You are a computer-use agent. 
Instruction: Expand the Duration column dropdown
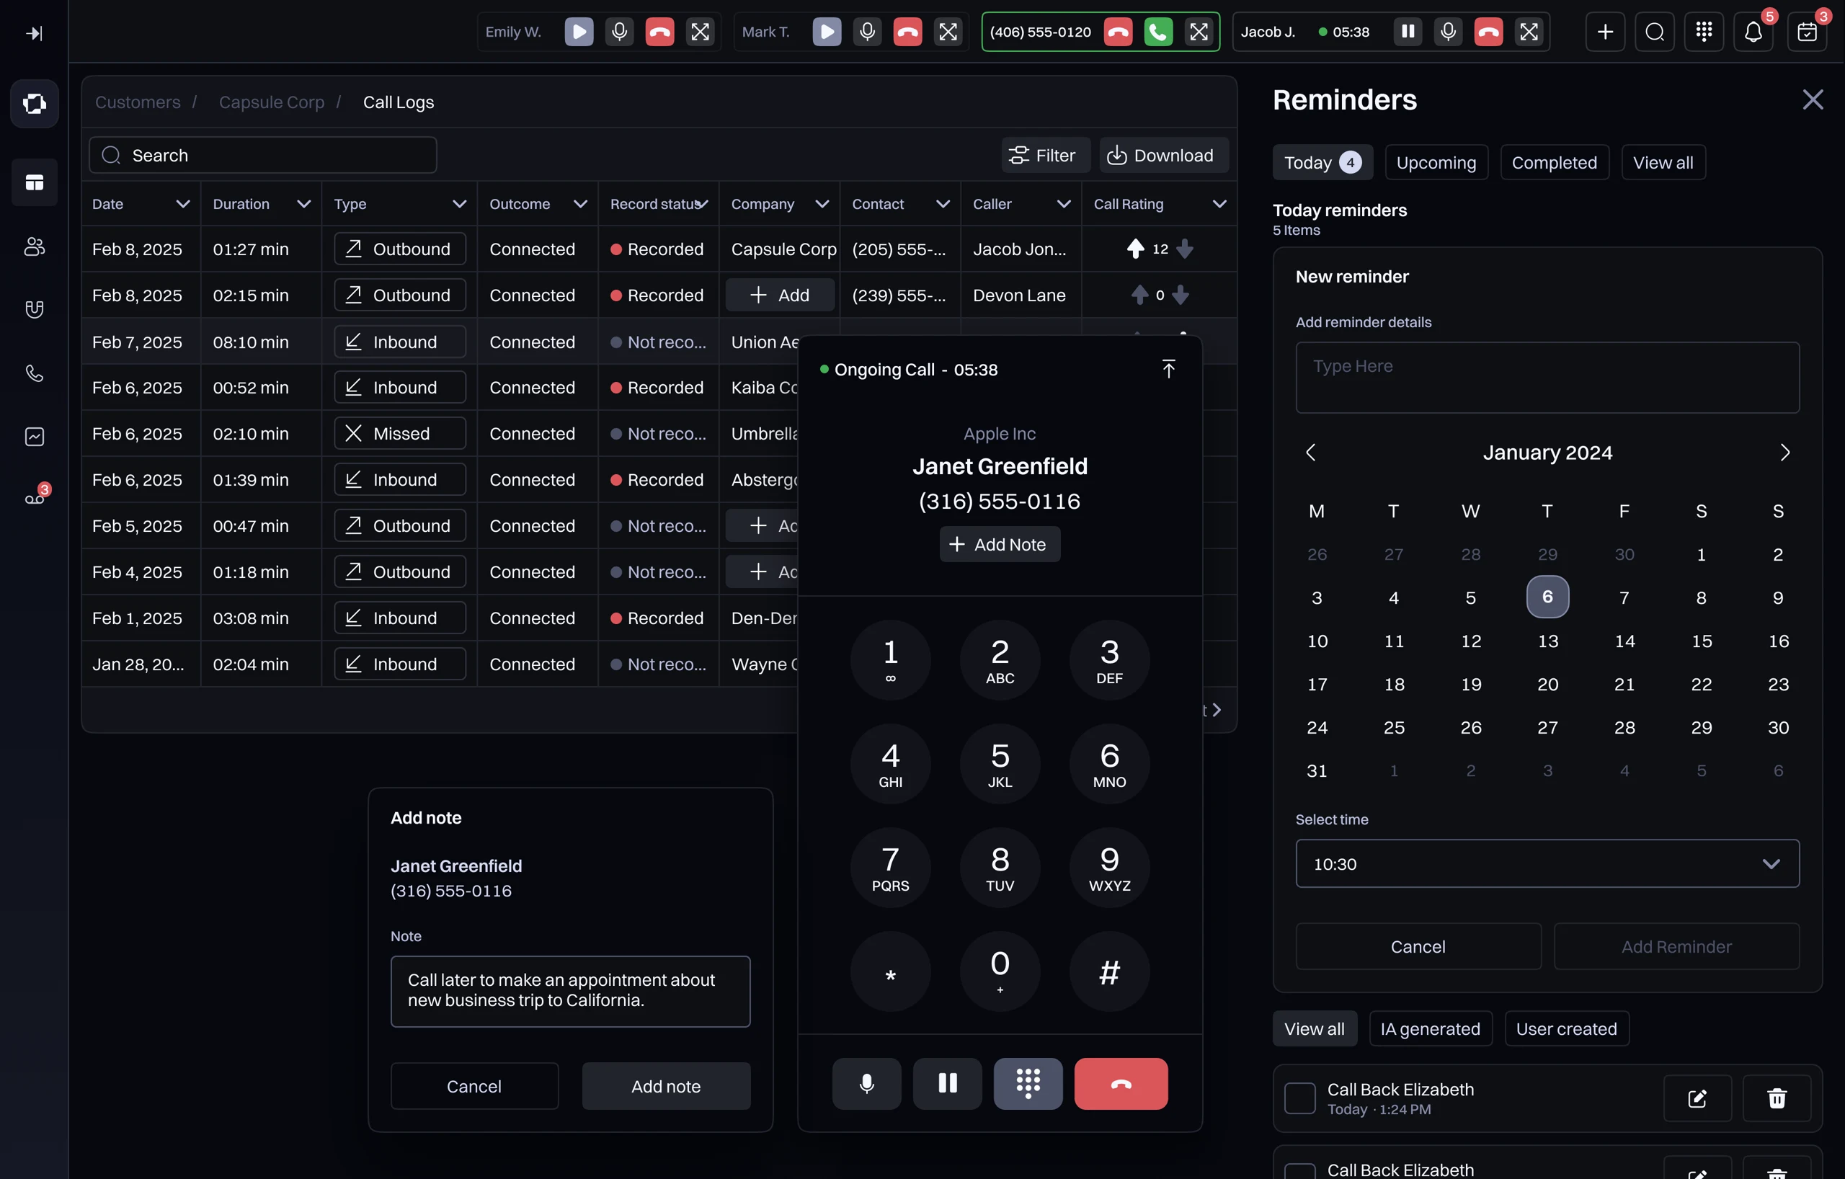[303, 204]
